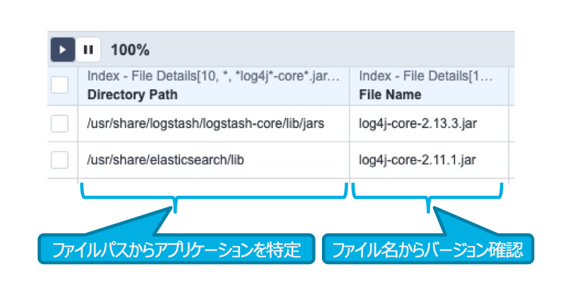Screen dimensions: 574x299
Task: Sort by the Directory Path column header
Action: [132, 95]
